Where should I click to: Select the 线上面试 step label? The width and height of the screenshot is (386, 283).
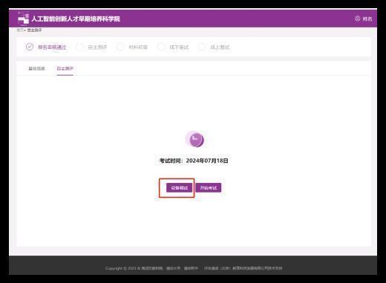(220, 47)
